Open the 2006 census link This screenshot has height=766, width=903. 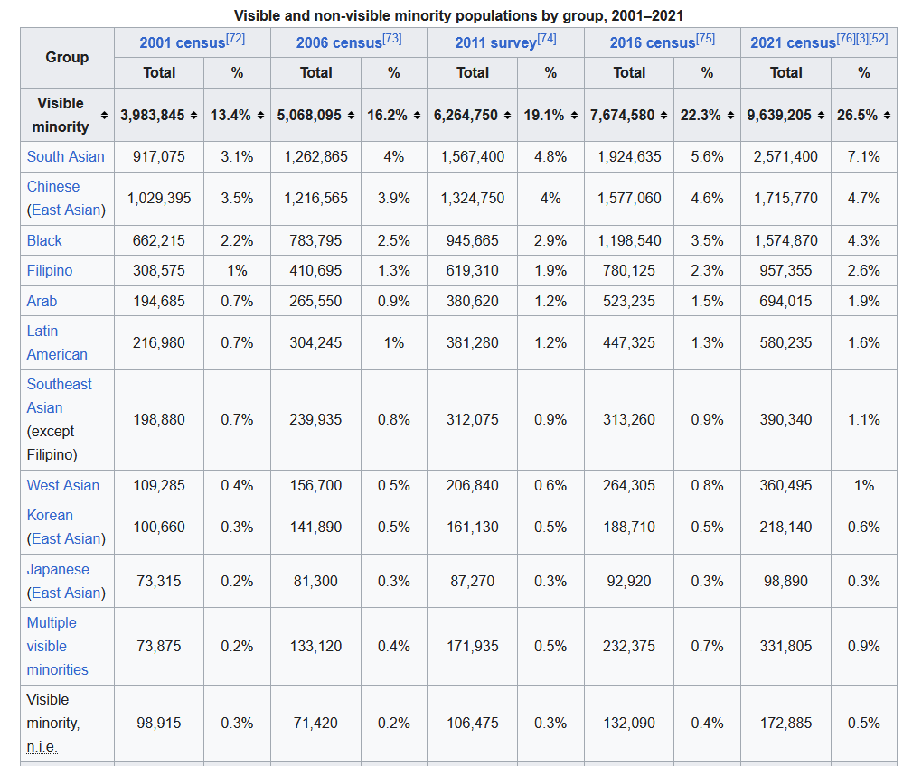(x=339, y=43)
